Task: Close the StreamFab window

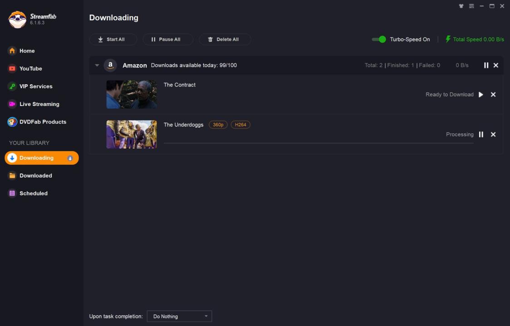Action: tap(502, 6)
